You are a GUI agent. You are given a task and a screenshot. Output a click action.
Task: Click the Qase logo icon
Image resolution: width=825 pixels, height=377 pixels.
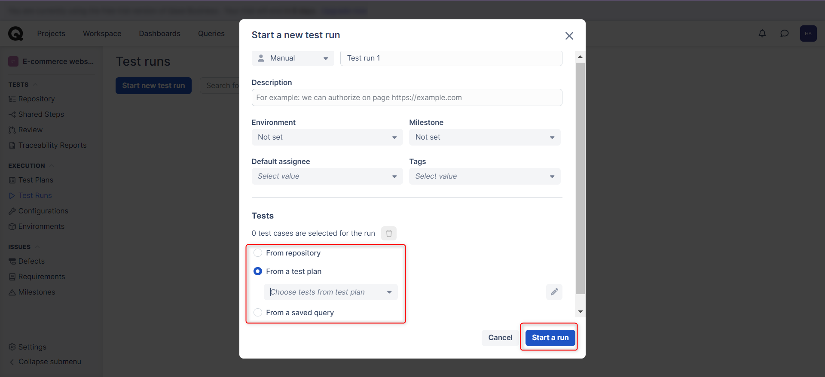point(15,33)
